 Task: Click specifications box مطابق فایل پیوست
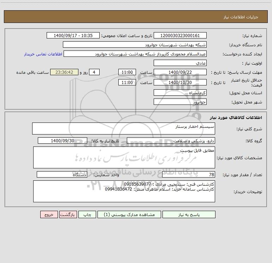[124, 157]
